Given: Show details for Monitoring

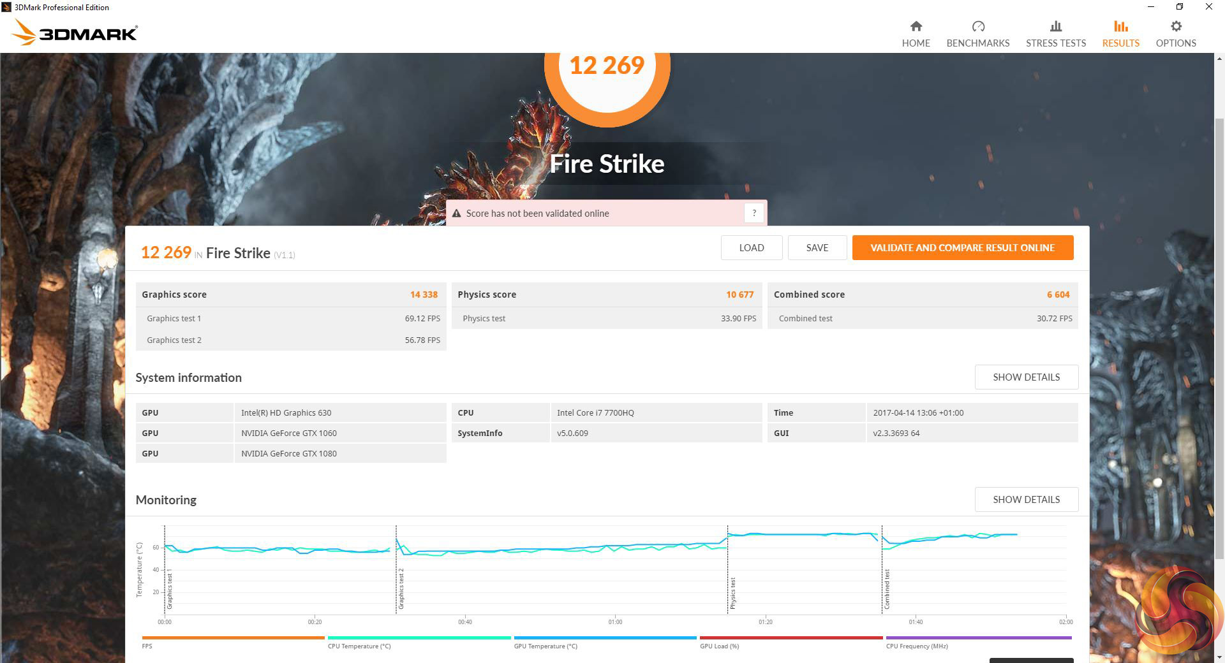Looking at the screenshot, I should [x=1027, y=500].
